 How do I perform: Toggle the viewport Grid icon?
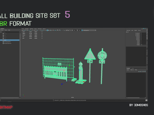coord(34,30)
